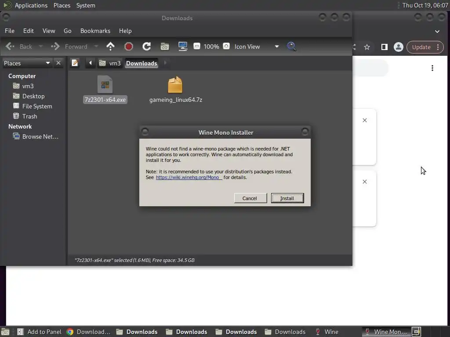The width and height of the screenshot is (450, 337).
Task: Open the wiki.winehq.org/Mono link
Action: click(189, 177)
